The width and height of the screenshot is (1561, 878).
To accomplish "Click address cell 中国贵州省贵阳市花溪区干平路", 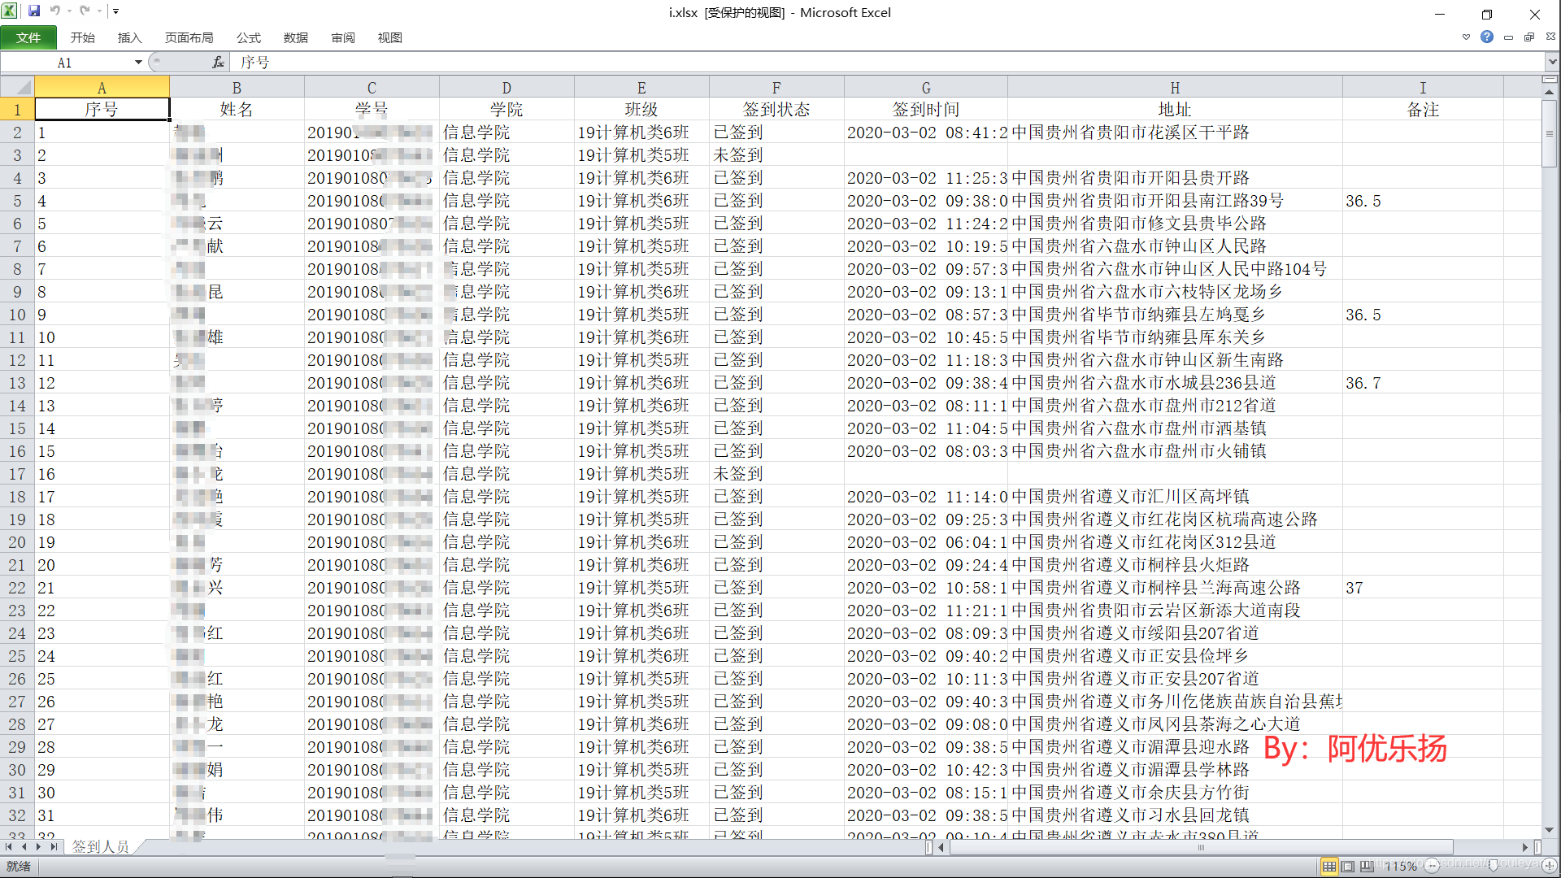I will 1175,133.
